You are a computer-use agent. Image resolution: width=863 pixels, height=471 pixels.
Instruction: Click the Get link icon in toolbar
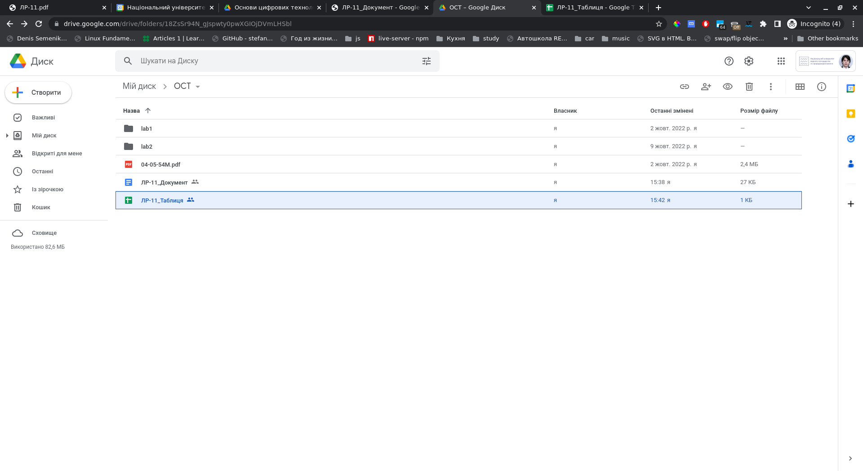click(x=684, y=87)
